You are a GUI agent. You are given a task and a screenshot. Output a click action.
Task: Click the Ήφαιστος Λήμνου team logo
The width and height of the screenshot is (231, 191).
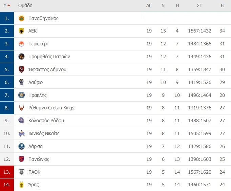pyautogui.click(x=22, y=69)
